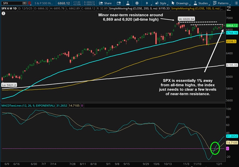
Task: Open the flask OnDemand icon
Action: [x=128, y=3]
